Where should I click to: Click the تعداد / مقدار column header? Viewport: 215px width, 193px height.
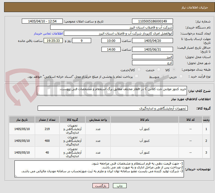pyautogui.click(x=47, y=120)
